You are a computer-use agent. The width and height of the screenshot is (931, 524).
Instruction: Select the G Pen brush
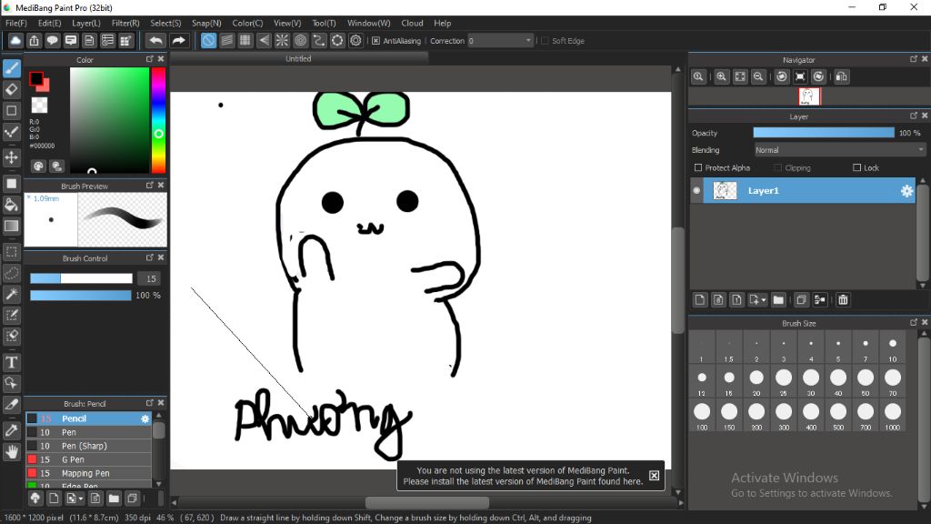click(88, 459)
